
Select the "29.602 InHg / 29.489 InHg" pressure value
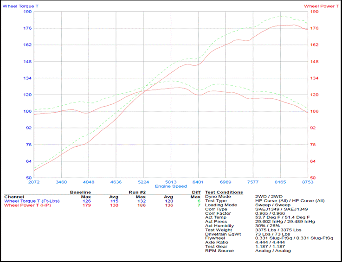[285, 222]
